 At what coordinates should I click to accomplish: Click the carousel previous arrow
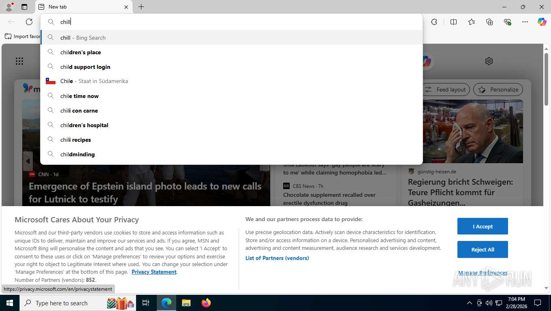pos(28,161)
